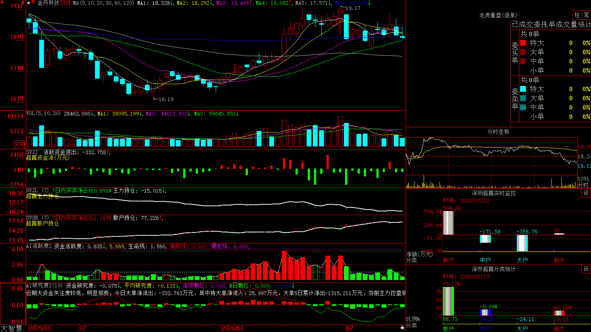591x332 pixels.
Task: Click the cyan 特大 sell order legend square
Action: click(523, 89)
